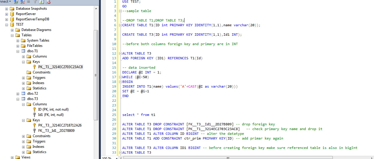Collapse the '--sample table' code region
The width and height of the screenshot is (374, 159).
pos(120,11)
